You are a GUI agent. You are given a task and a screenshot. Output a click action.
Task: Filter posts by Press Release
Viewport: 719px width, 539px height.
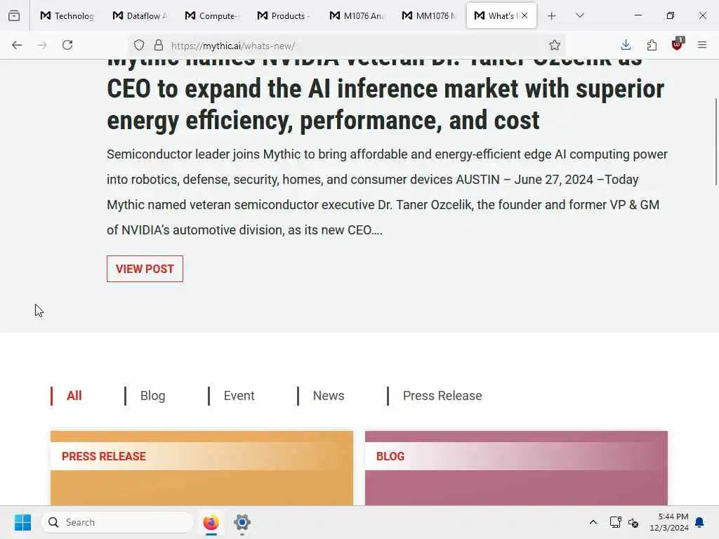click(x=442, y=396)
